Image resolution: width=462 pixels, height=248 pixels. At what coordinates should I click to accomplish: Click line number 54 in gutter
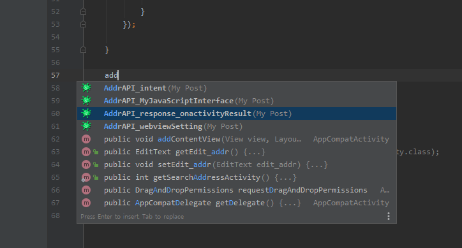(x=56, y=37)
